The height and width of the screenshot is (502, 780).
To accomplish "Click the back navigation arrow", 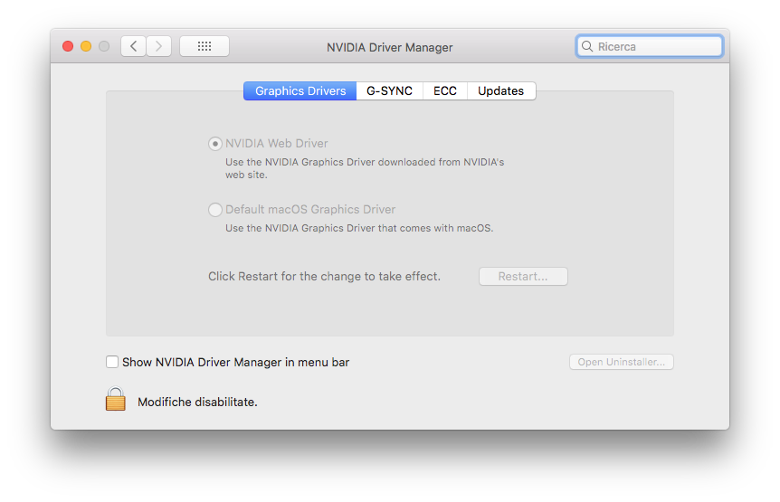I will coord(133,46).
